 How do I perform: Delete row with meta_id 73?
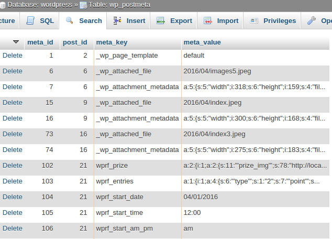point(13,134)
